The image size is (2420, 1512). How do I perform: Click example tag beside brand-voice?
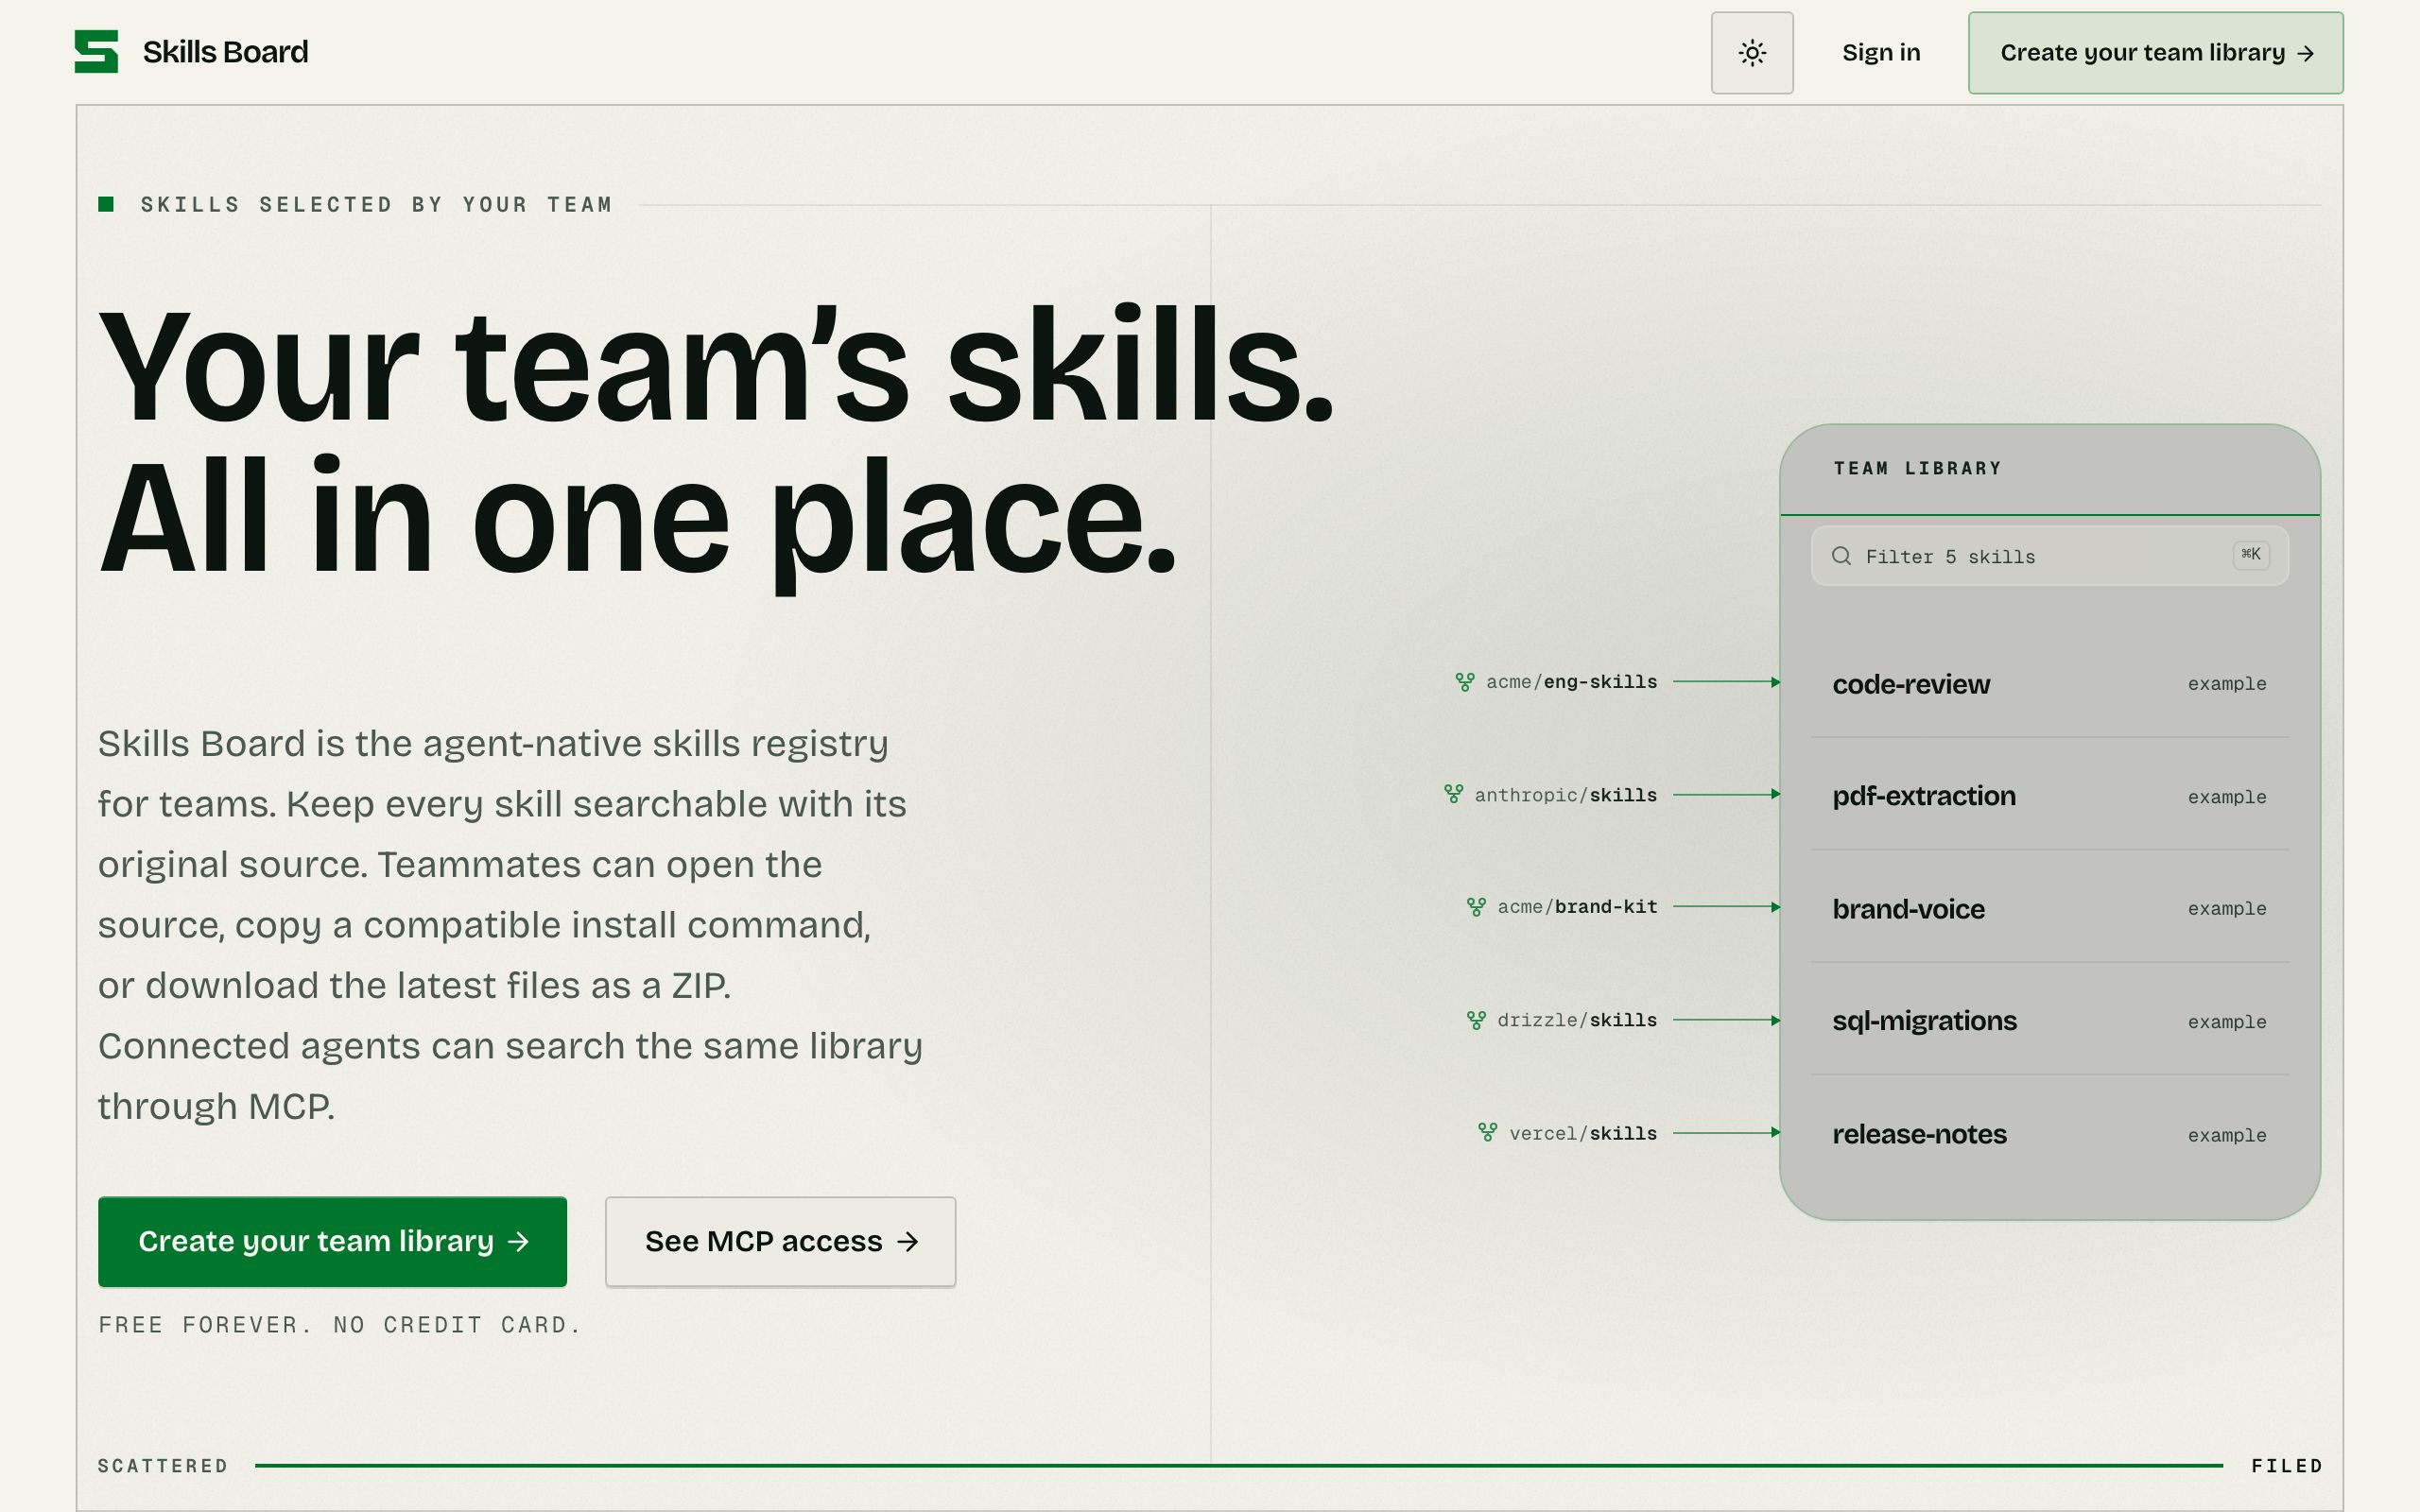point(2227,909)
